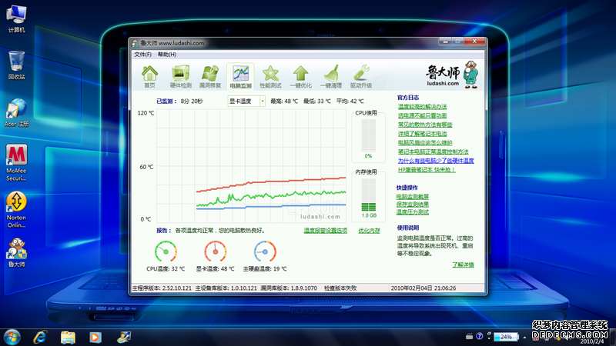Open 驱动升级 driver upgrade wrench
Viewport: 616px width, 346px height.
coord(361,76)
